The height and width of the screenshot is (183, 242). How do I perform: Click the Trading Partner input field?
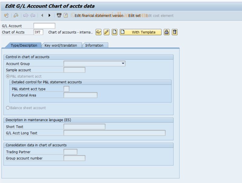tap(70, 152)
